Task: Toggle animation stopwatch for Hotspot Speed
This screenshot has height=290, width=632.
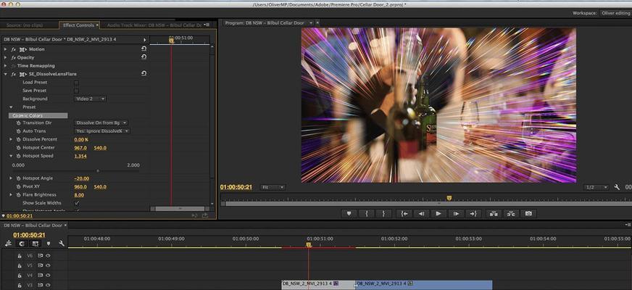Action: pyautogui.click(x=18, y=156)
